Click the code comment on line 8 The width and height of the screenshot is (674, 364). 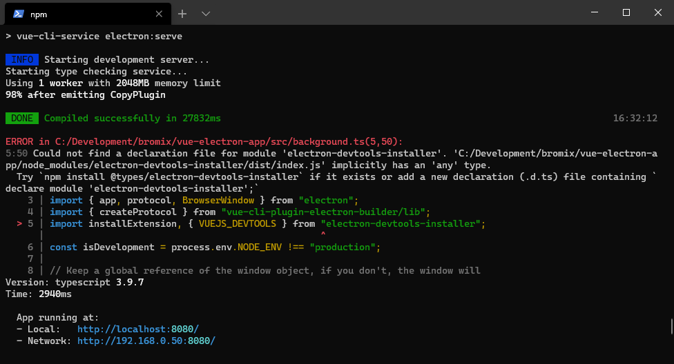[x=264, y=271]
